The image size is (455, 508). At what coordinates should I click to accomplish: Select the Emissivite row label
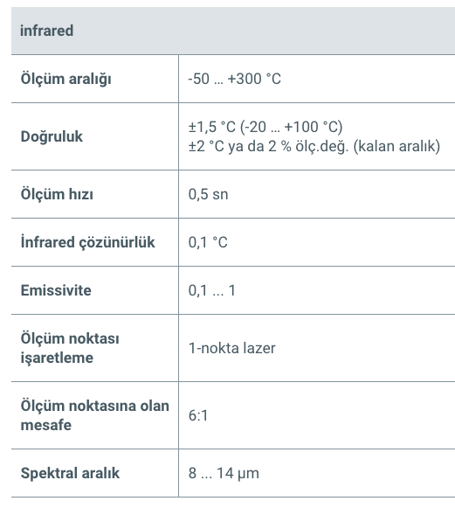click(x=56, y=290)
